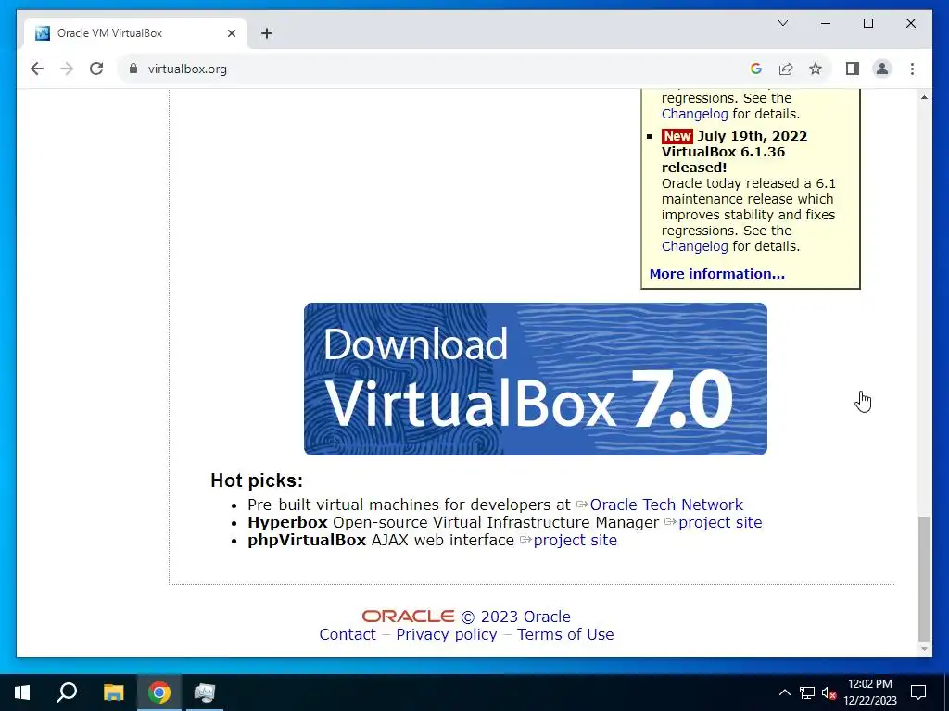
Task: Show hidden system tray icons
Action: [784, 692]
